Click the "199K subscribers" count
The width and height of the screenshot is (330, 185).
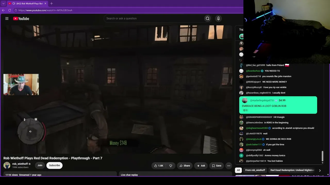tap(20, 168)
